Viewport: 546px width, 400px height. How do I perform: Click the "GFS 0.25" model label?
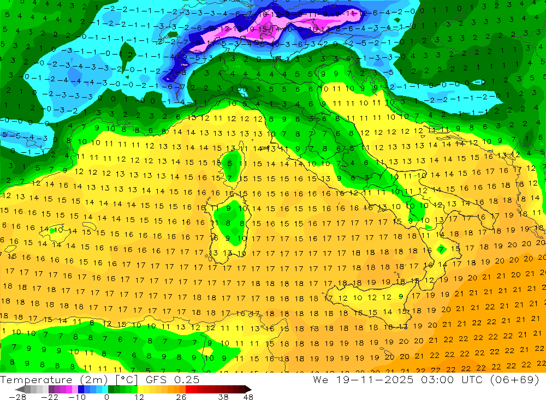pyautogui.click(x=173, y=379)
